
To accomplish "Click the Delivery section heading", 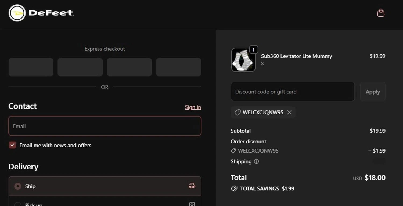I will tap(23, 167).
